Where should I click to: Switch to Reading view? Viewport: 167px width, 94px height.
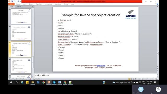click(134, 79)
